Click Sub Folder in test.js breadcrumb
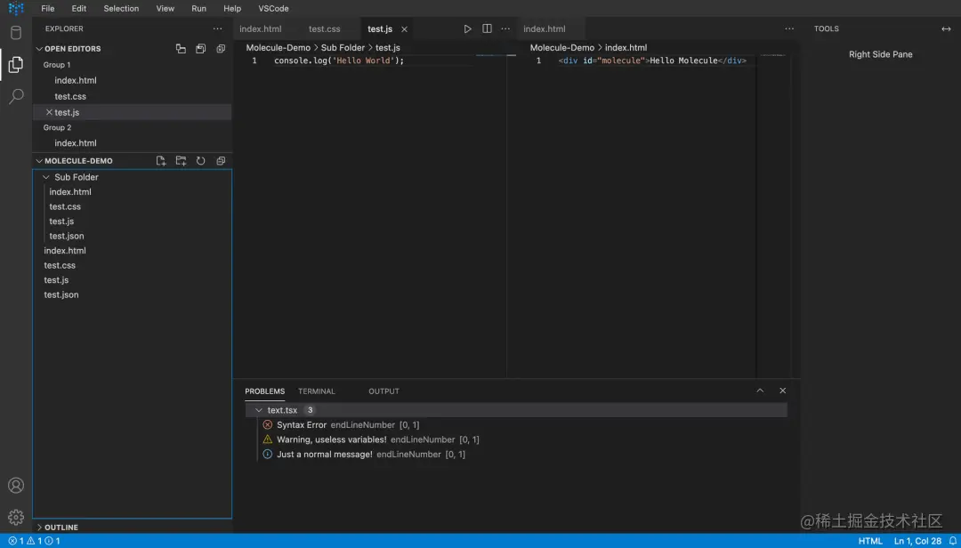The image size is (961, 548). tap(343, 47)
